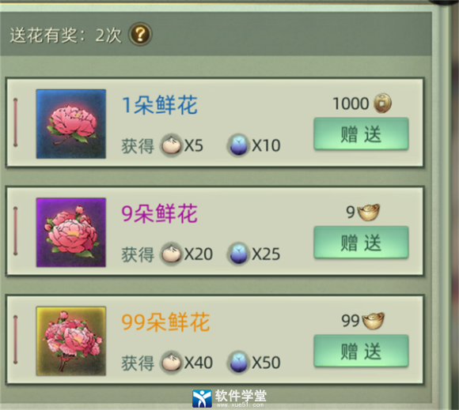Click the bun icon next to X20
Image resolution: width=459 pixels, height=410 pixels.
pos(172,254)
